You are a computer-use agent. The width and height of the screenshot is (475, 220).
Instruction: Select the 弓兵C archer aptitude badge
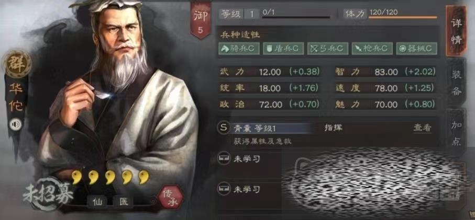pyautogui.click(x=327, y=49)
